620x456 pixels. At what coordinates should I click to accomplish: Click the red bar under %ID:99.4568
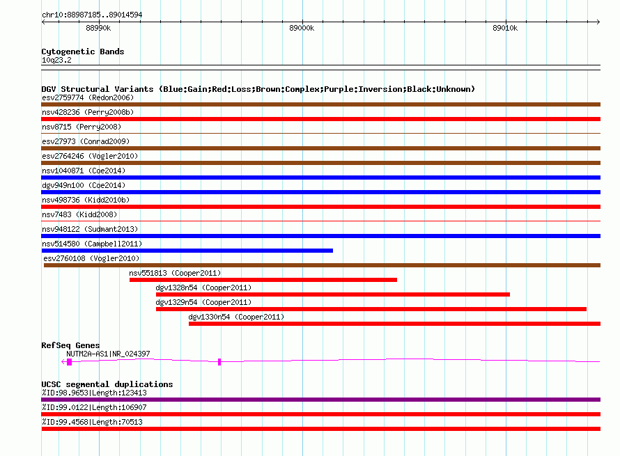click(x=320, y=429)
